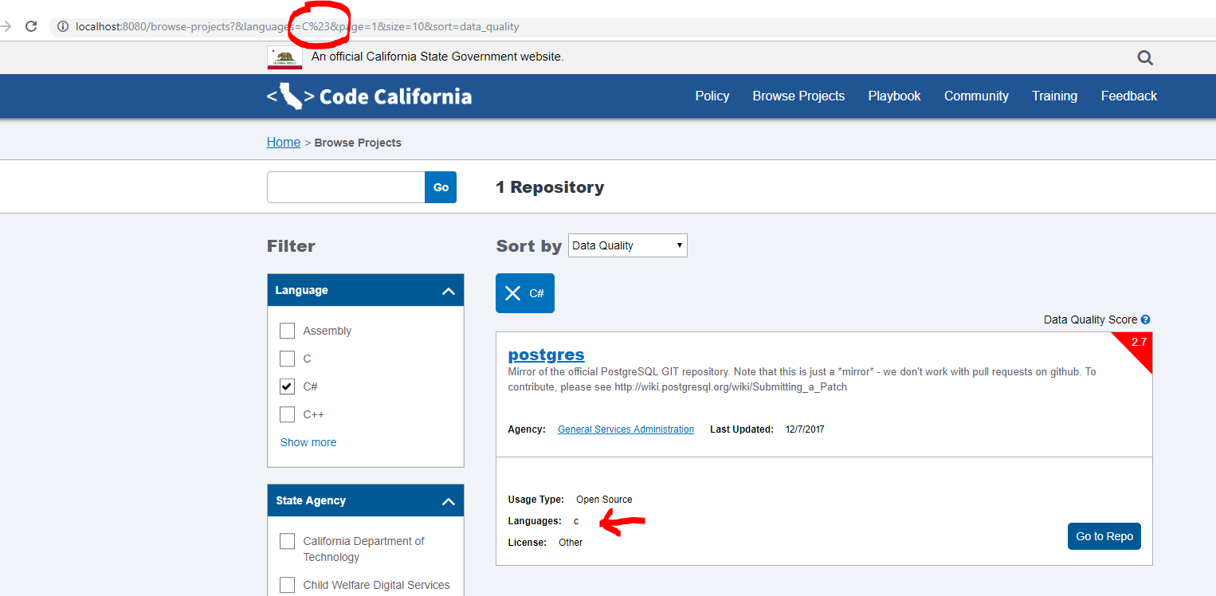Open the Browse Projects menu item
This screenshot has height=596, width=1216.
click(x=798, y=96)
